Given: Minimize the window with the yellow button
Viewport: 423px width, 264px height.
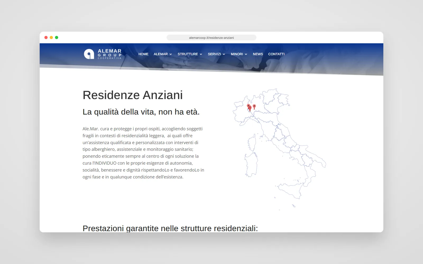Looking at the screenshot, I should [51, 37].
